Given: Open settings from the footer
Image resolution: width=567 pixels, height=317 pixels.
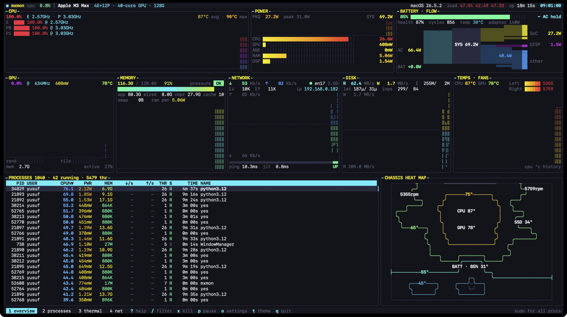Looking at the screenshot, I should [x=234, y=311].
